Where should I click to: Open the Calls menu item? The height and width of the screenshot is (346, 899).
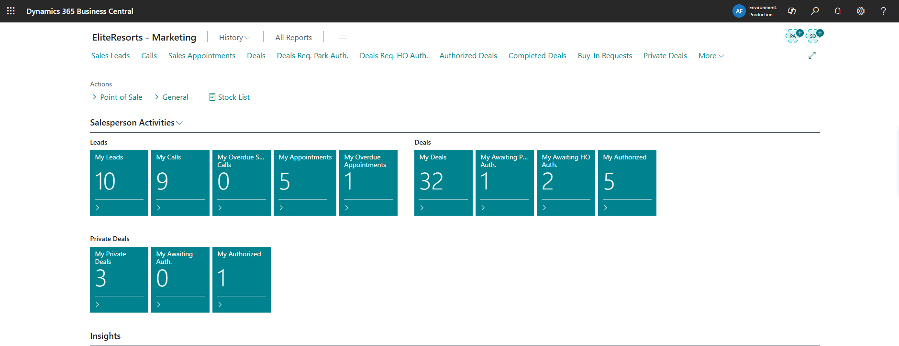coord(149,56)
